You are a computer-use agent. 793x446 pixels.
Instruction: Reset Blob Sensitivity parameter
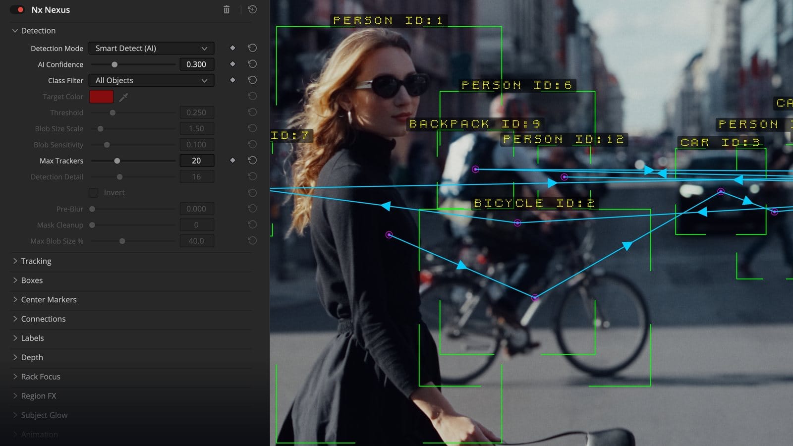point(252,144)
